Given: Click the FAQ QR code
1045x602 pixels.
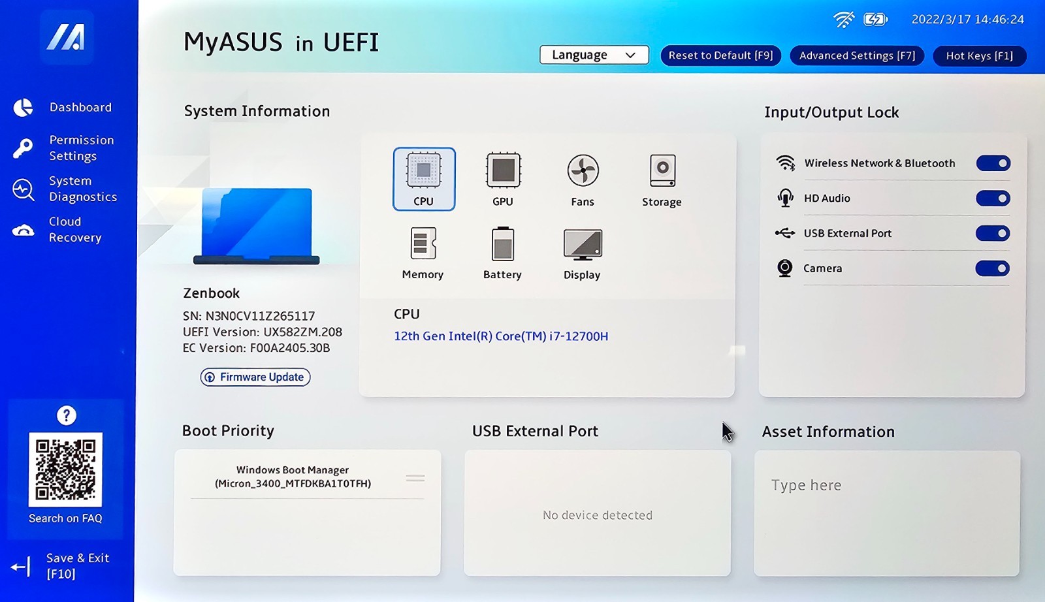Looking at the screenshot, I should [x=65, y=469].
